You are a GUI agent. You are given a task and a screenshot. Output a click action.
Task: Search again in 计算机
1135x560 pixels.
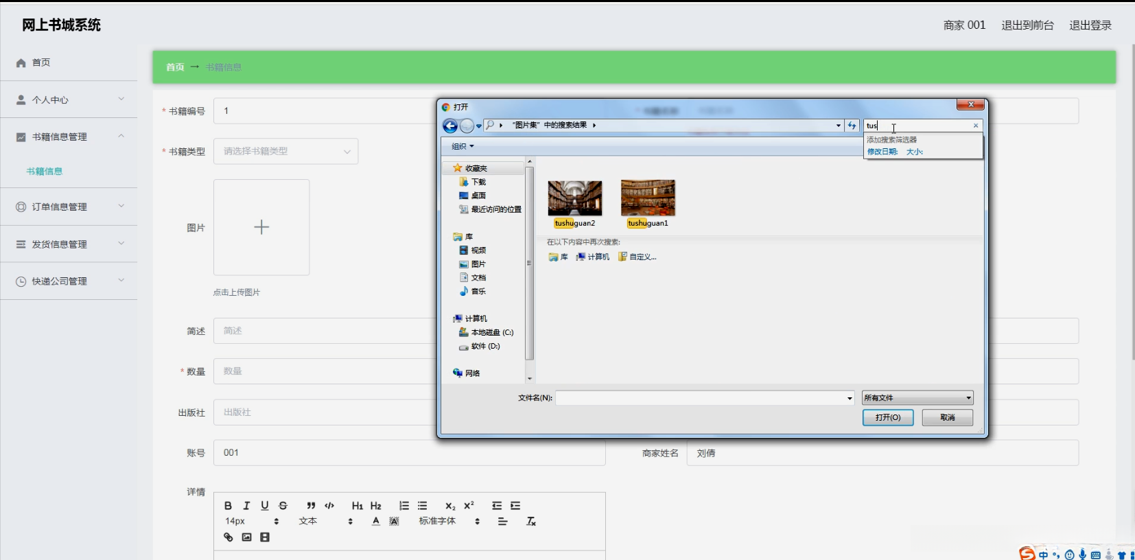click(x=592, y=257)
